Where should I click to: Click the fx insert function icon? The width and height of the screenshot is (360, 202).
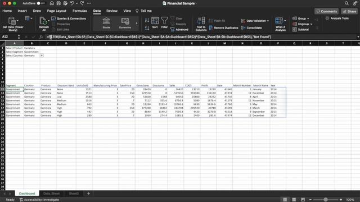tap(41, 36)
